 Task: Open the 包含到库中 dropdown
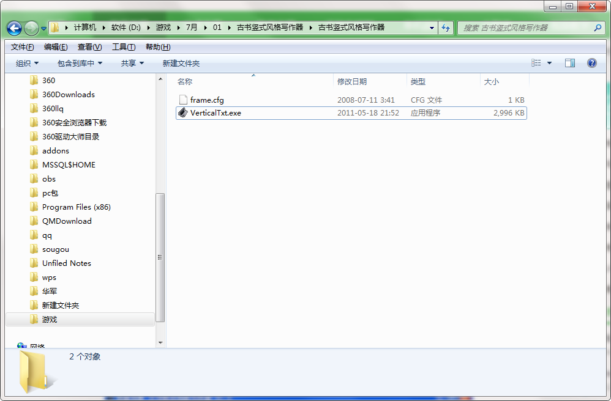coord(80,63)
